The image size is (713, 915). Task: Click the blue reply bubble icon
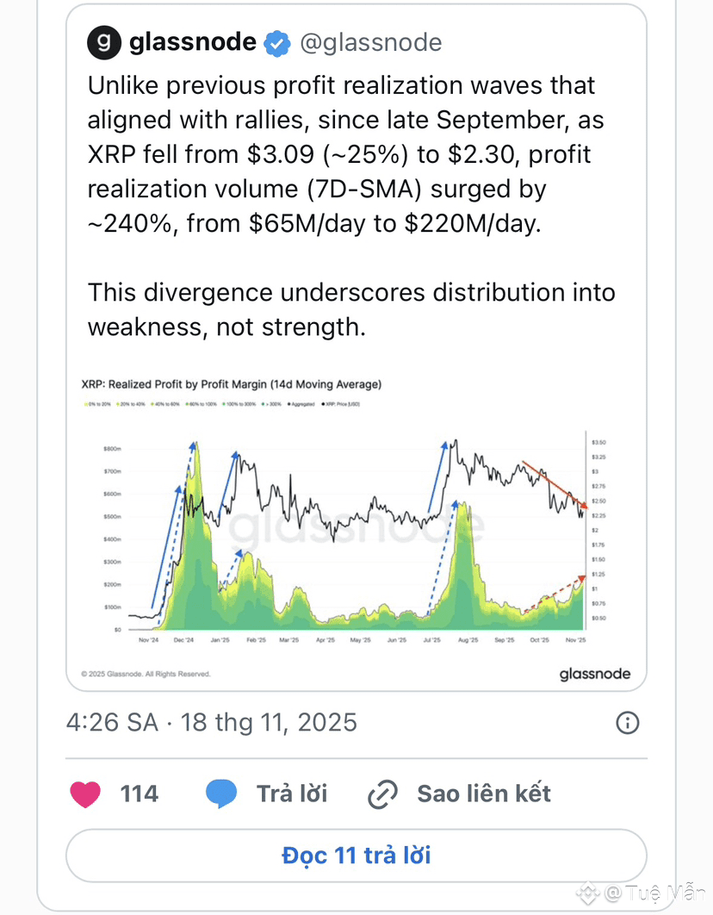click(221, 794)
